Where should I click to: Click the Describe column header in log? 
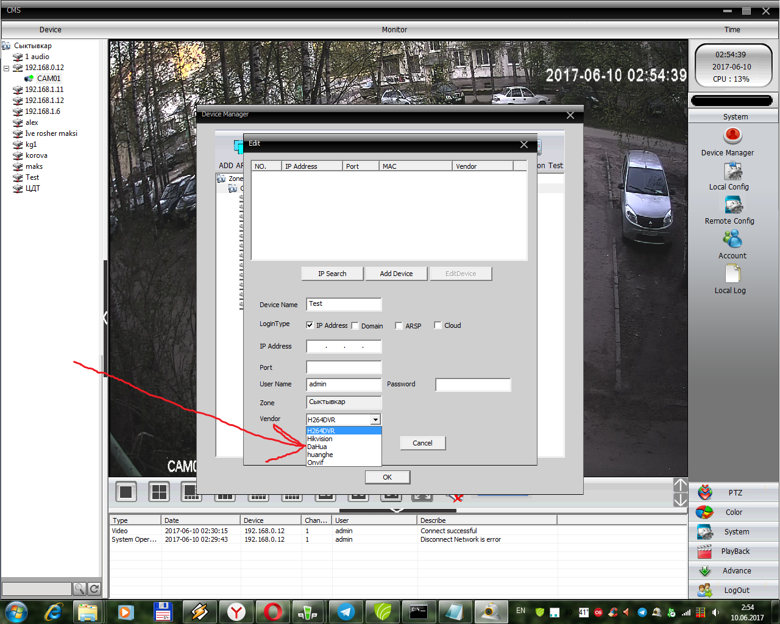click(487, 520)
